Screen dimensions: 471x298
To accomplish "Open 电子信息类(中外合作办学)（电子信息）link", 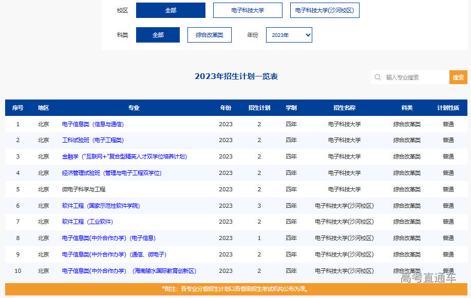I will [x=109, y=238].
